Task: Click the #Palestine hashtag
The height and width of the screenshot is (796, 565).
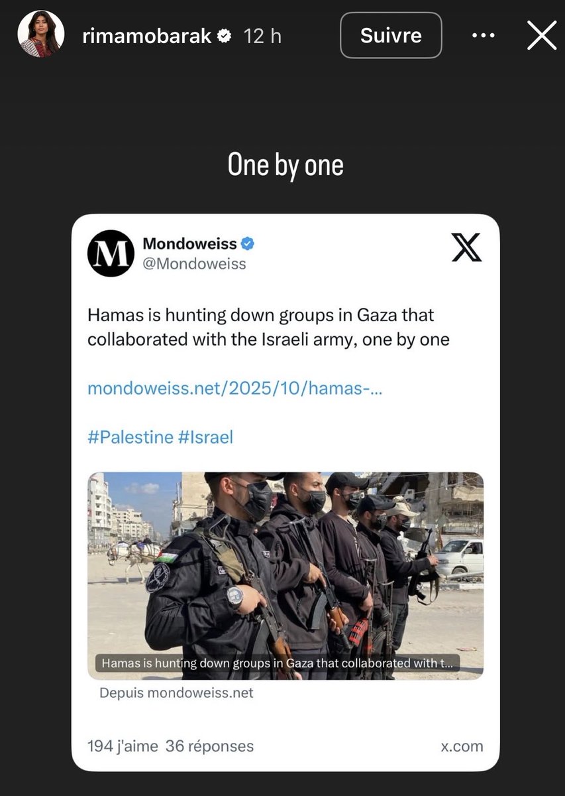Action: (x=130, y=438)
